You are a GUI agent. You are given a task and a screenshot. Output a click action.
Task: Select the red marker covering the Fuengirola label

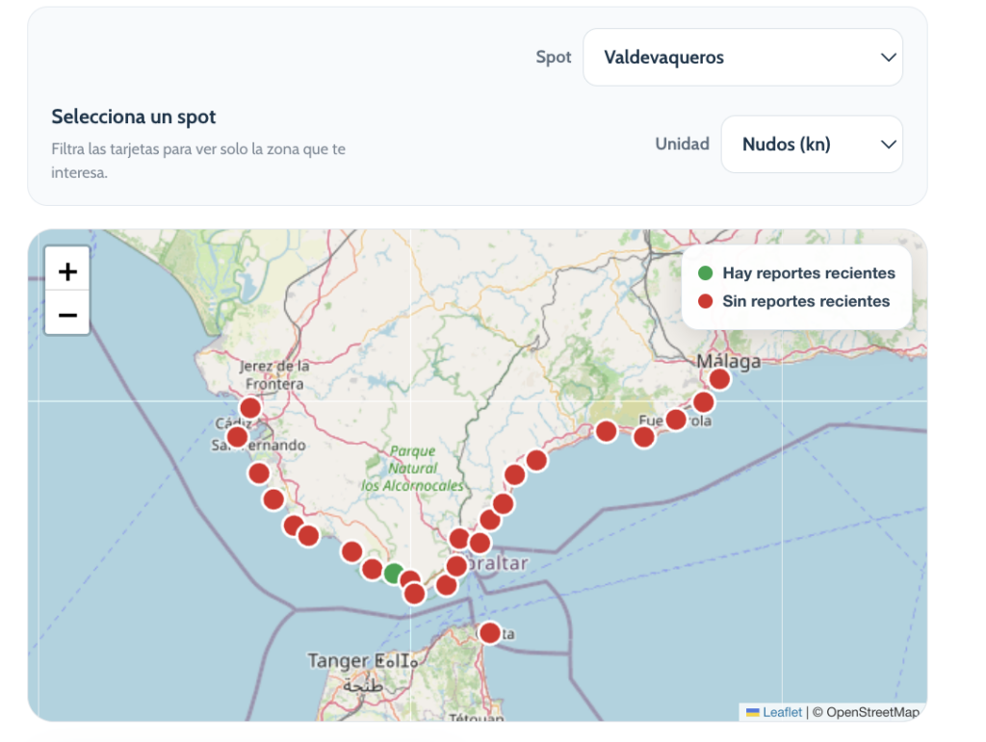pyautogui.click(x=676, y=419)
